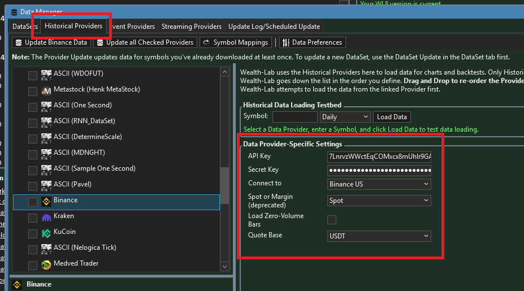Switch to the Streaming Providers tab
This screenshot has width=524, height=291.
coord(191,27)
